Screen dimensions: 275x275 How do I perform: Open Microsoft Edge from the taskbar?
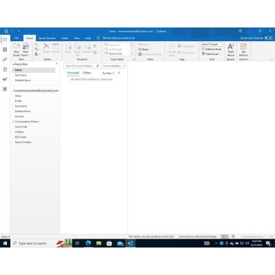88,243
